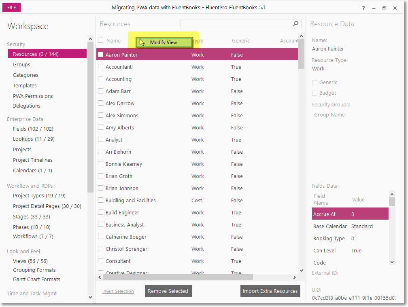Click the Resources list horizontal scroll-left arrow
This screenshot has height=307, width=408.
pos(100,277)
